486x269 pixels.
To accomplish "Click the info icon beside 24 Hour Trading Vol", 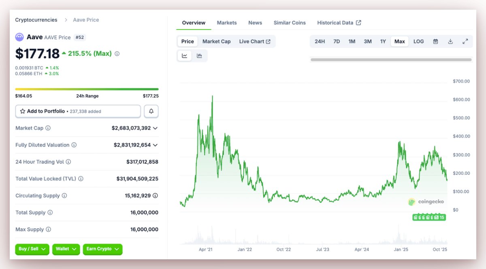I will pyautogui.click(x=68, y=162).
